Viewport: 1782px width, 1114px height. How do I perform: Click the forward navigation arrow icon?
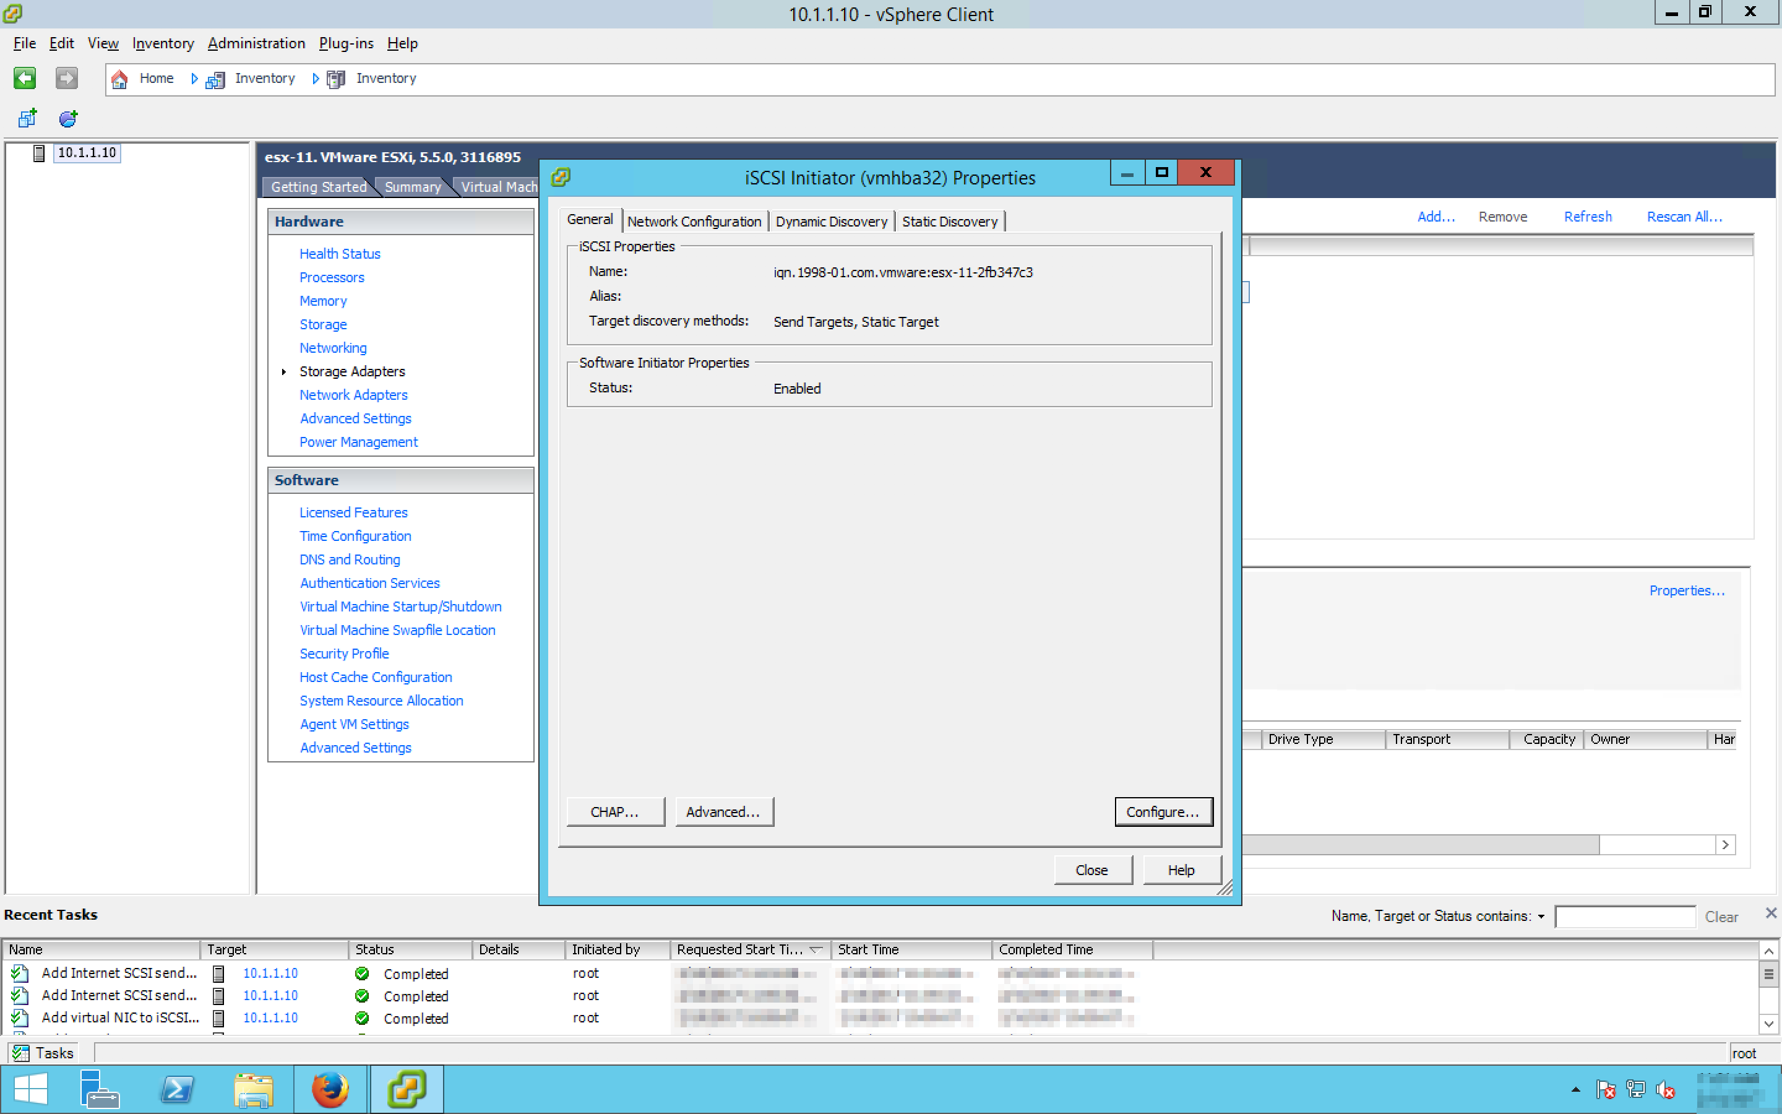point(66,78)
